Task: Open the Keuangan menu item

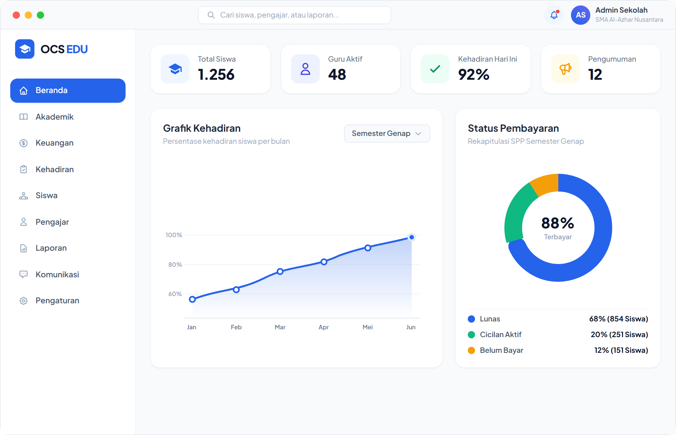Action: 68,143
